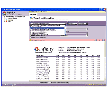
Task: Click the Ashby node people icon
Action: pos(6,22)
